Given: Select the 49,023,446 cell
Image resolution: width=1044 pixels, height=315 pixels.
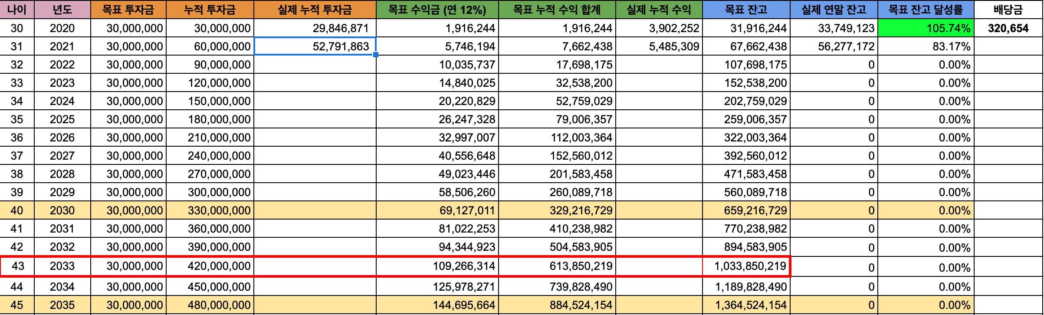Looking at the screenshot, I should [437, 174].
